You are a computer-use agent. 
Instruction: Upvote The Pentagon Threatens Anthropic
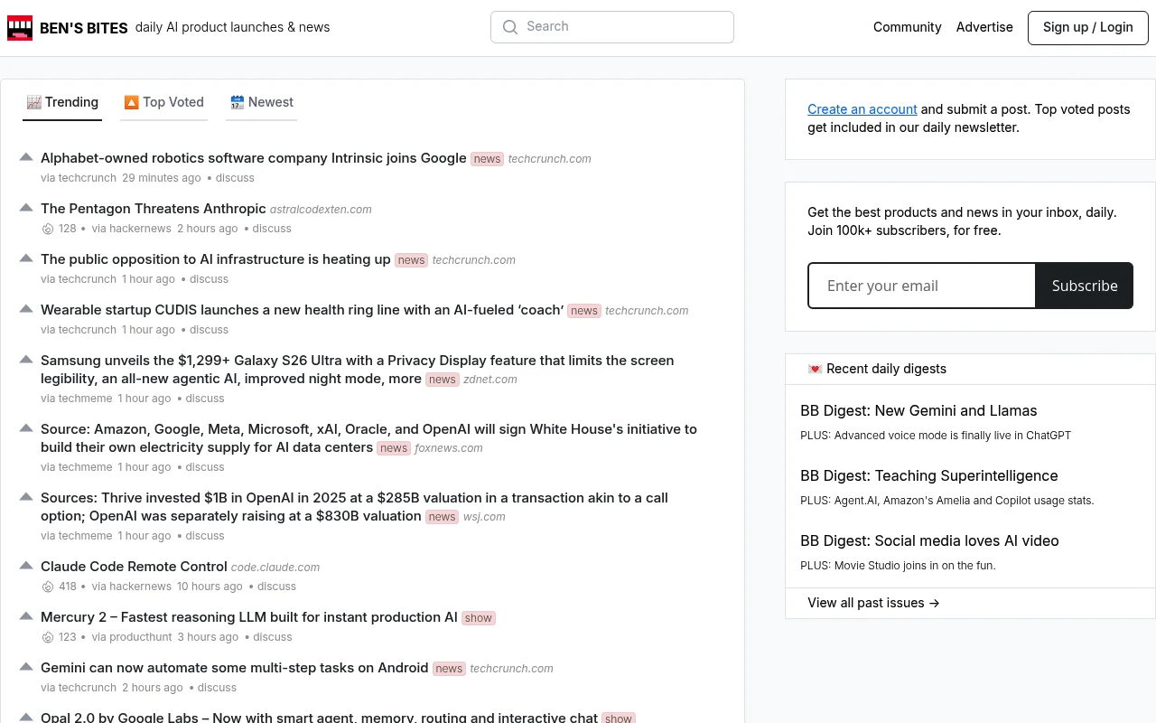point(26,207)
